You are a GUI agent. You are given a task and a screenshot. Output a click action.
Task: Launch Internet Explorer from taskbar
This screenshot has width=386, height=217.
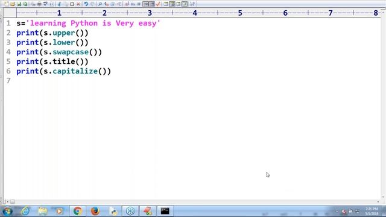click(25, 211)
